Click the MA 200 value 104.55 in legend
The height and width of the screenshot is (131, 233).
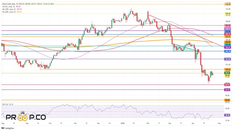(x=19, y=12)
